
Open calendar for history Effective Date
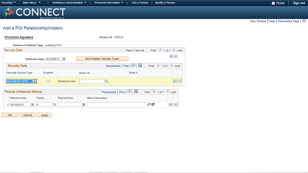pos(33,105)
